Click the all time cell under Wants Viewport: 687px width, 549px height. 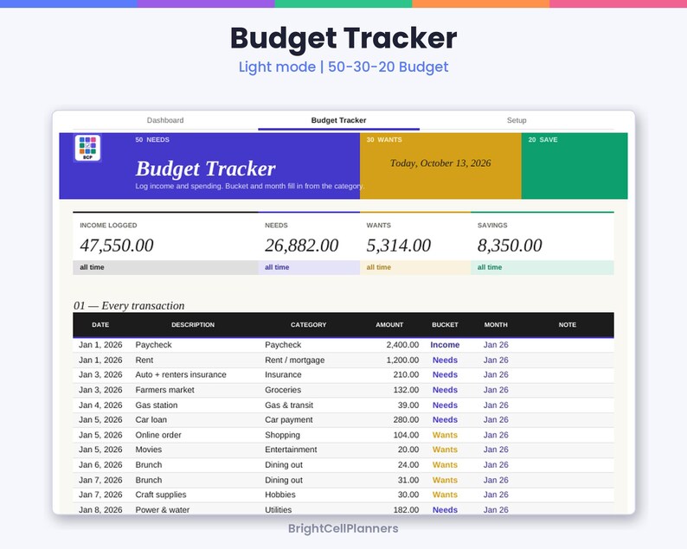pos(415,267)
